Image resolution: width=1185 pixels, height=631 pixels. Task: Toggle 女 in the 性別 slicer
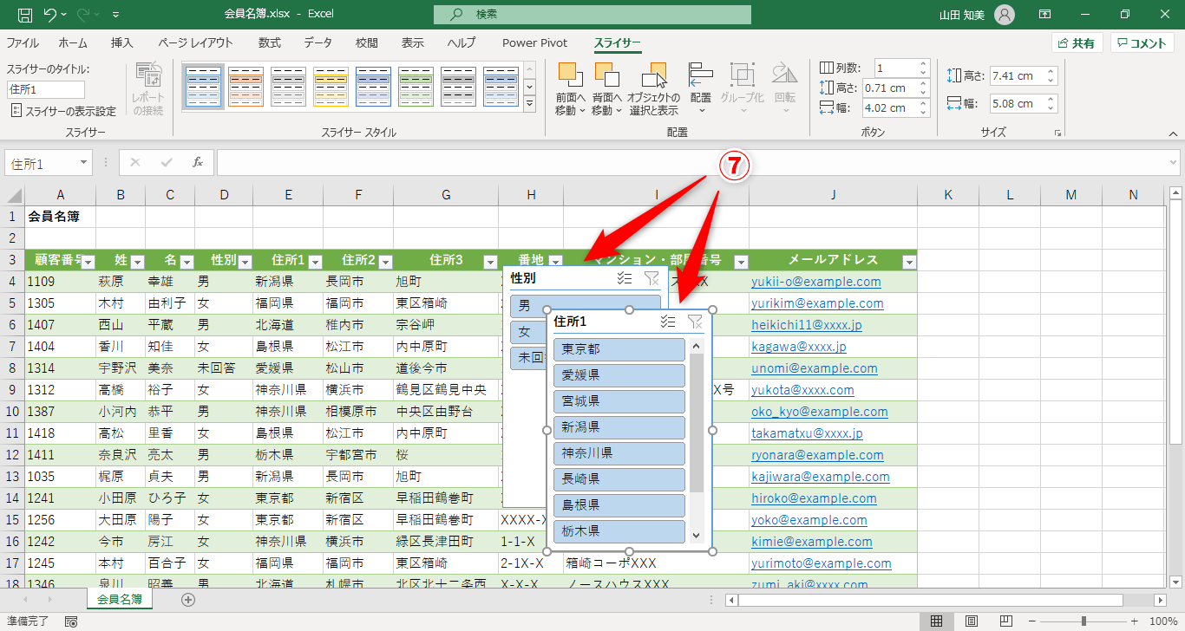point(529,332)
